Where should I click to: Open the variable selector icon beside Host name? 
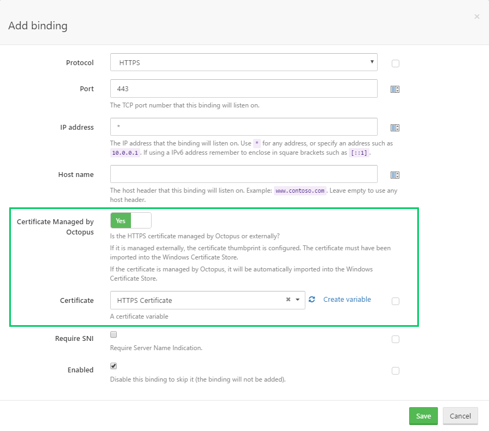pyautogui.click(x=395, y=174)
